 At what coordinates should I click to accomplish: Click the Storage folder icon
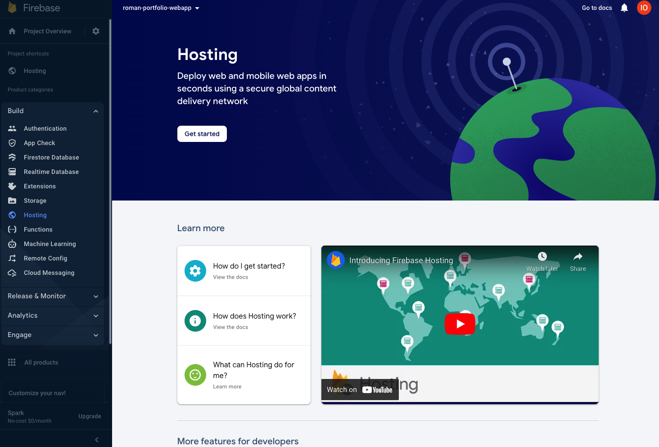pyautogui.click(x=12, y=201)
